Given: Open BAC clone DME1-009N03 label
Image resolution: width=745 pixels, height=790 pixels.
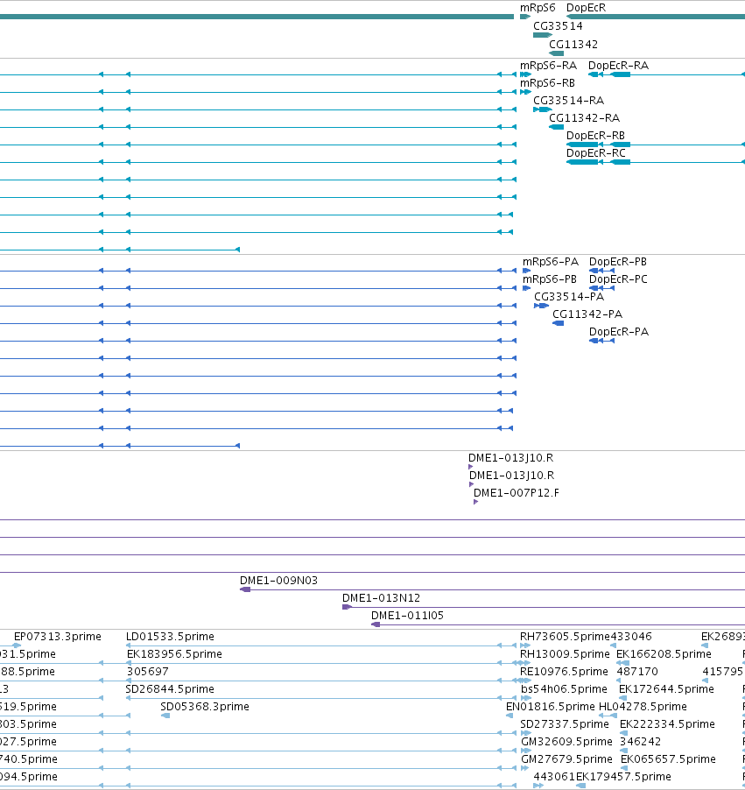Looking at the screenshot, I should coord(278,581).
